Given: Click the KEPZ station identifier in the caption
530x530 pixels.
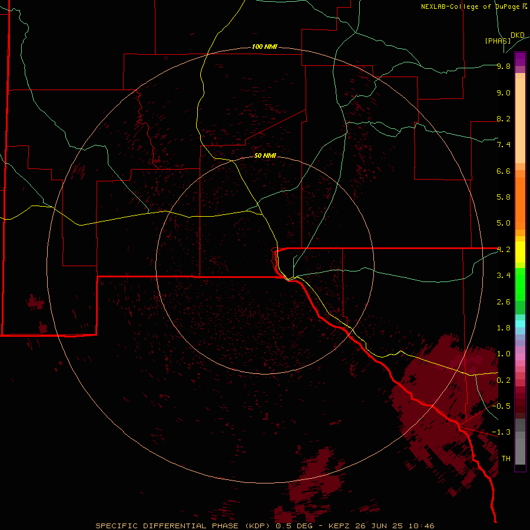Looking at the screenshot, I should click(339, 526).
